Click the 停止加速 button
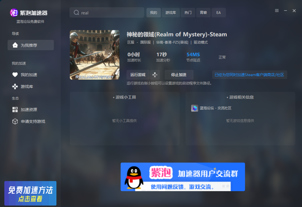Image resolution: width=302 pixels, height=207 pixels. click(x=179, y=75)
